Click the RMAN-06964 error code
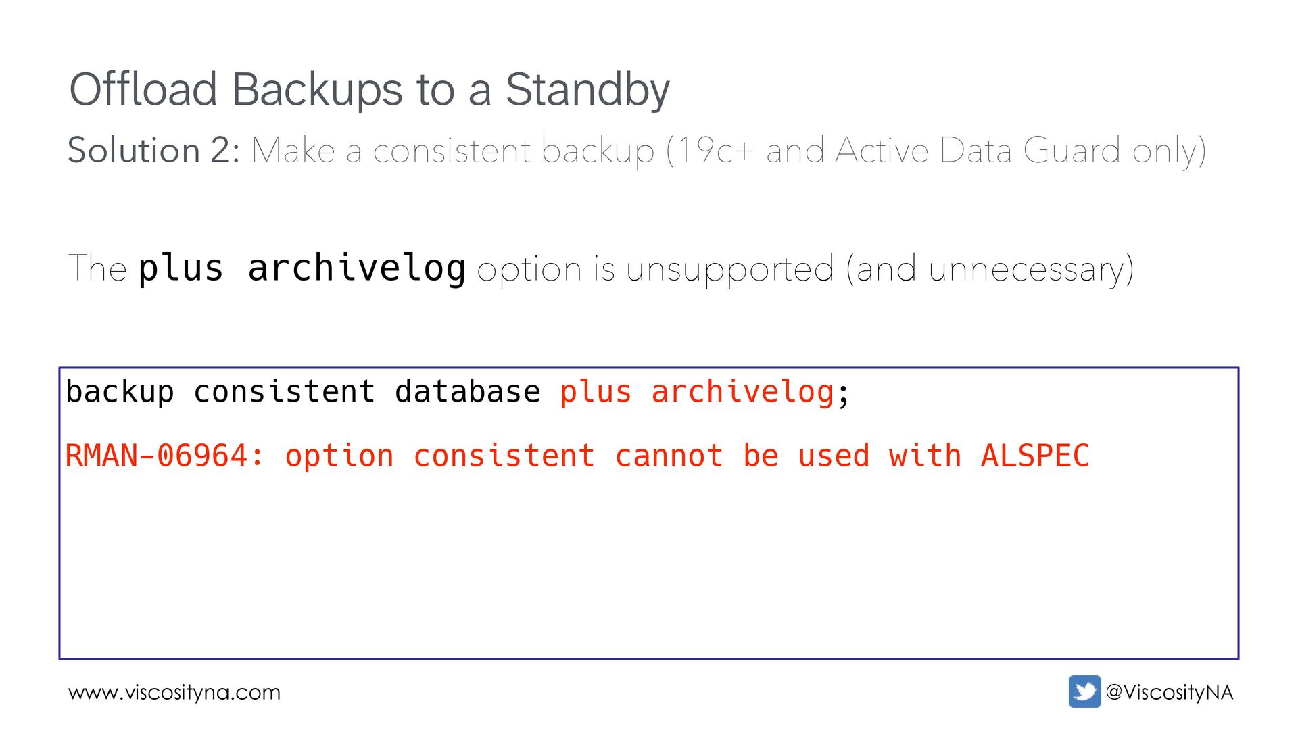 [164, 456]
